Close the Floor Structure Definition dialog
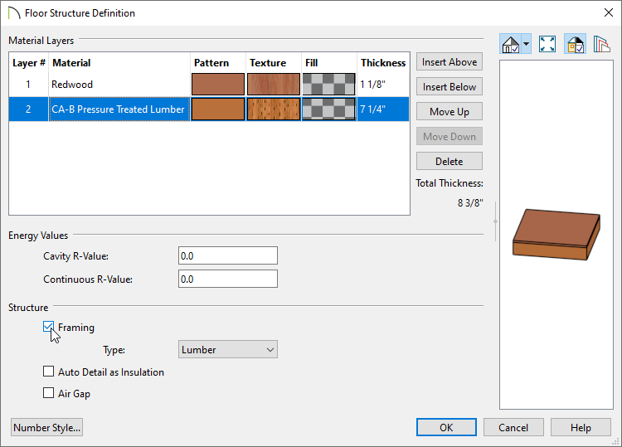 609,12
